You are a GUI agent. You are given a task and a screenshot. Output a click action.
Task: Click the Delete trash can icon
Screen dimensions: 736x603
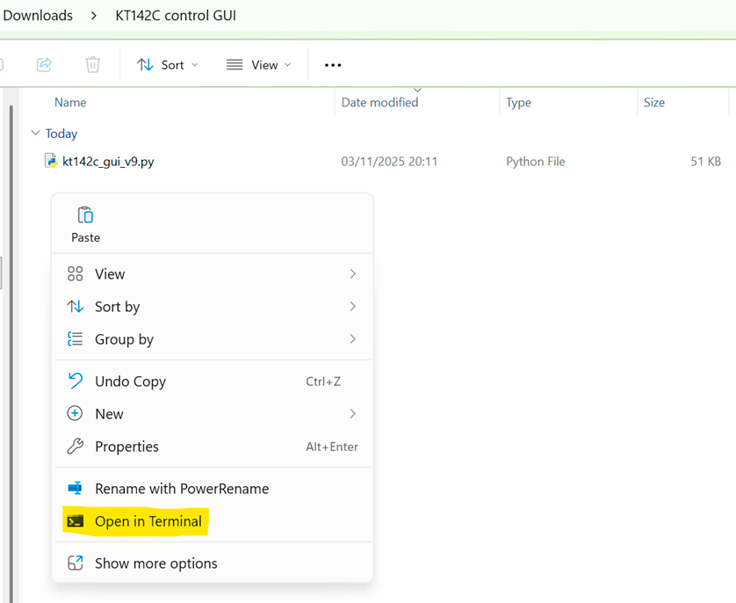tap(93, 65)
